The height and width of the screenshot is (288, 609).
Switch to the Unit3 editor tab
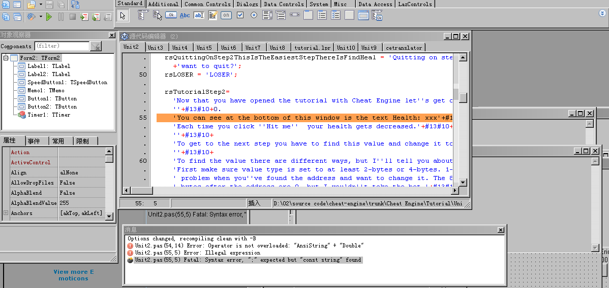[x=156, y=48]
